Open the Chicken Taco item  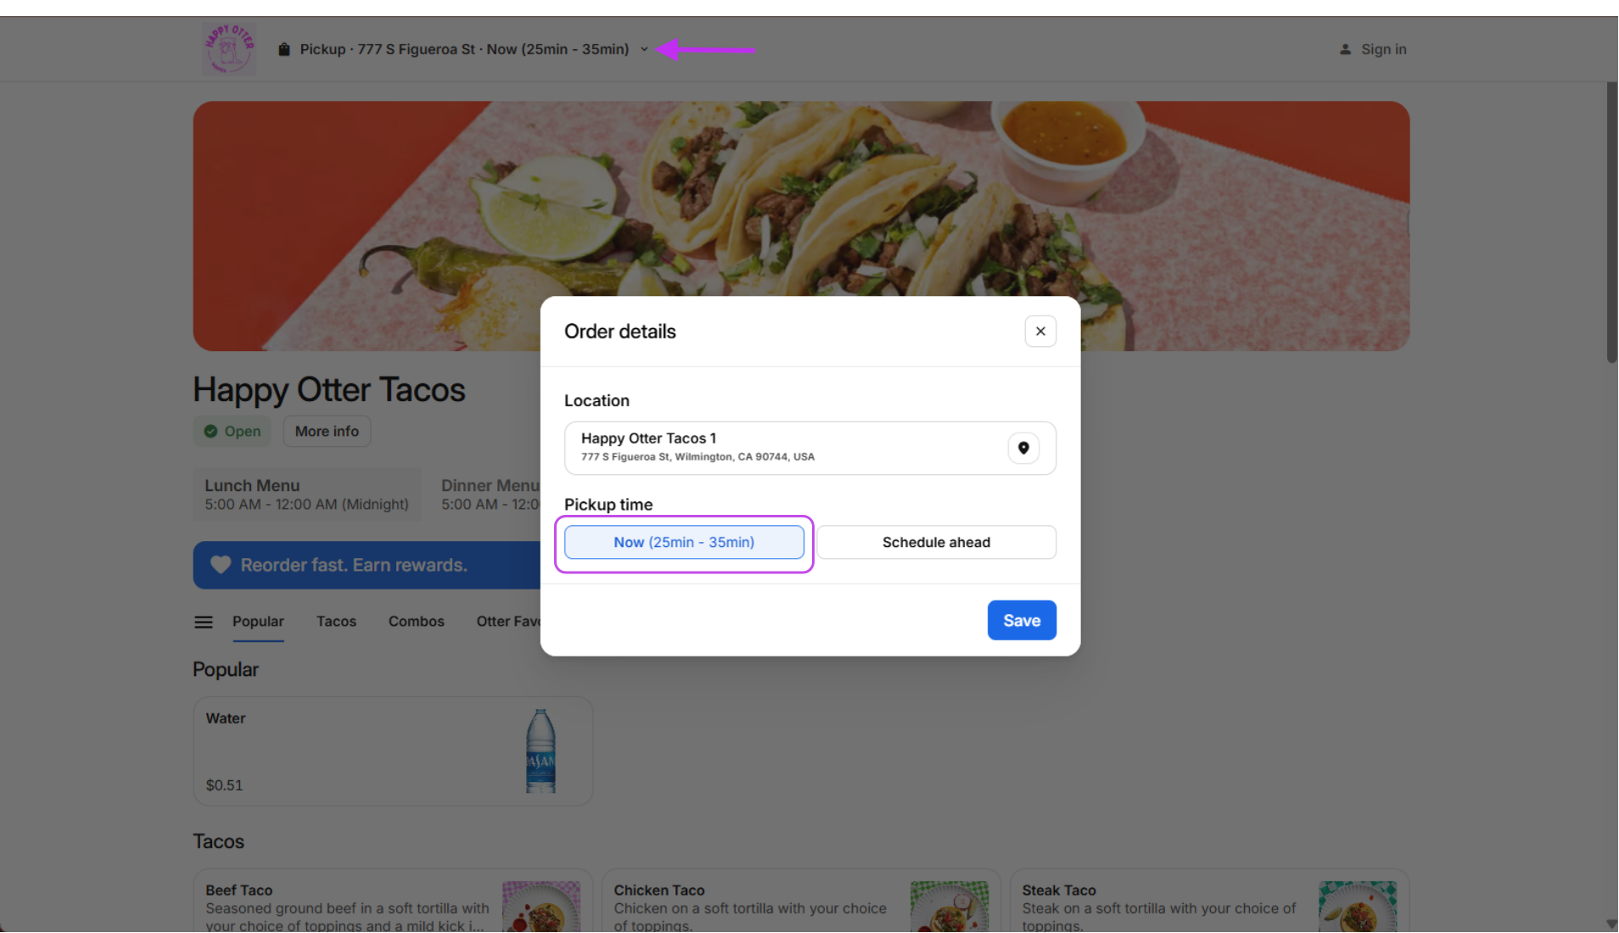801,901
